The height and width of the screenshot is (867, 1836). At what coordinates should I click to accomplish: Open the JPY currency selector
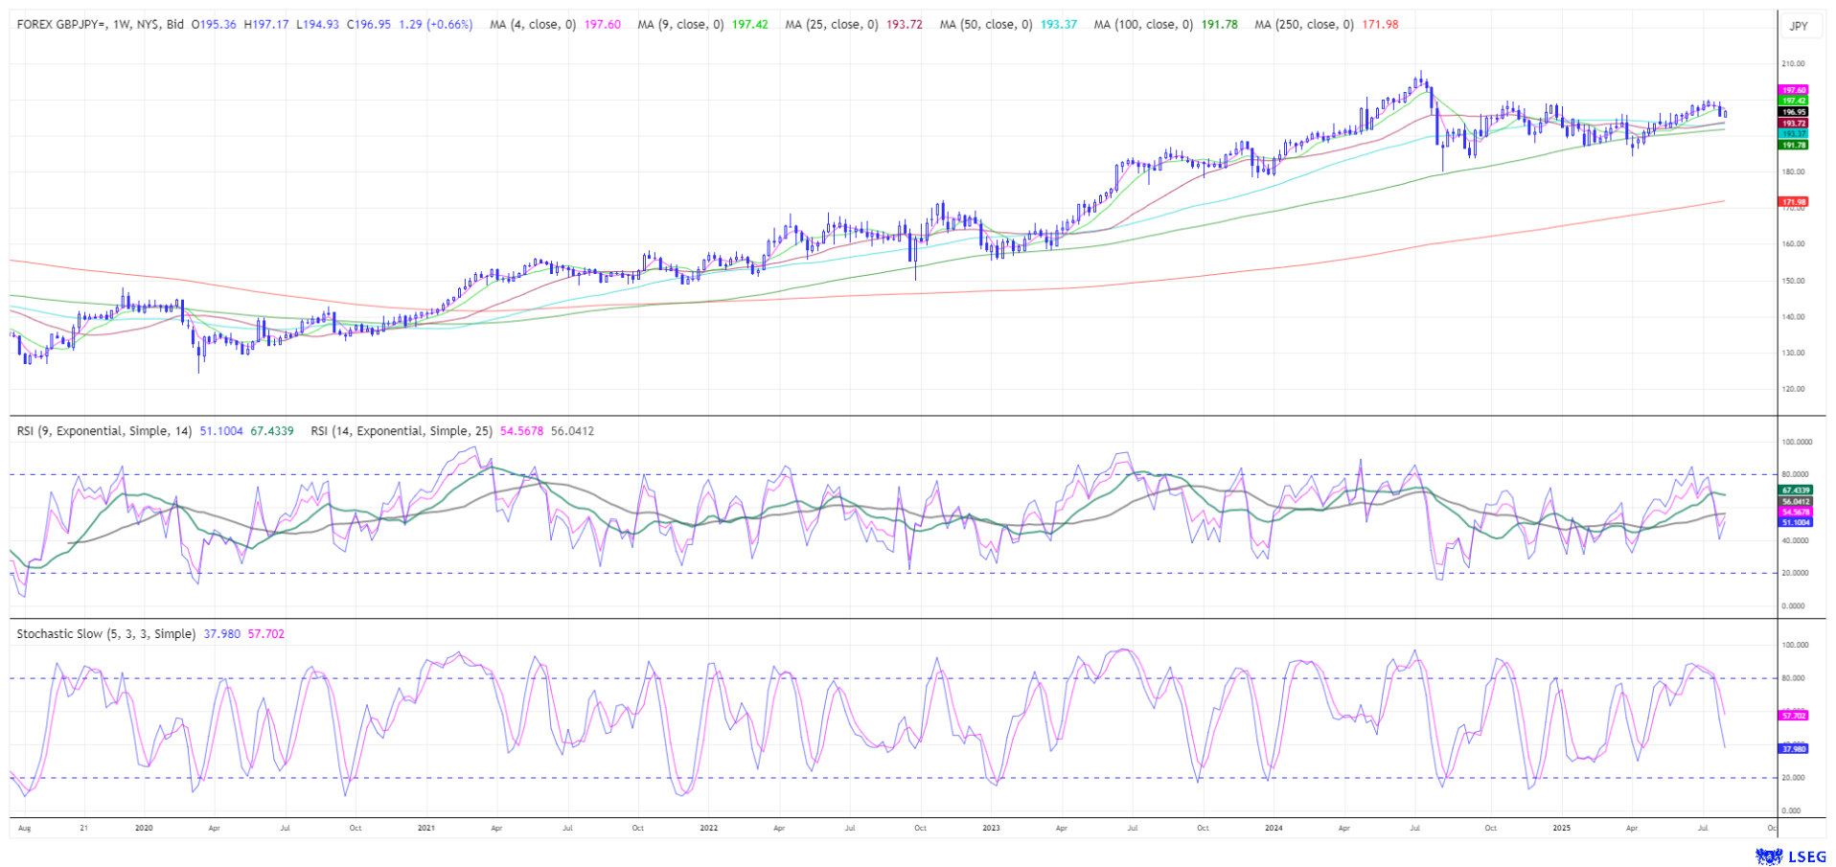(x=1799, y=26)
